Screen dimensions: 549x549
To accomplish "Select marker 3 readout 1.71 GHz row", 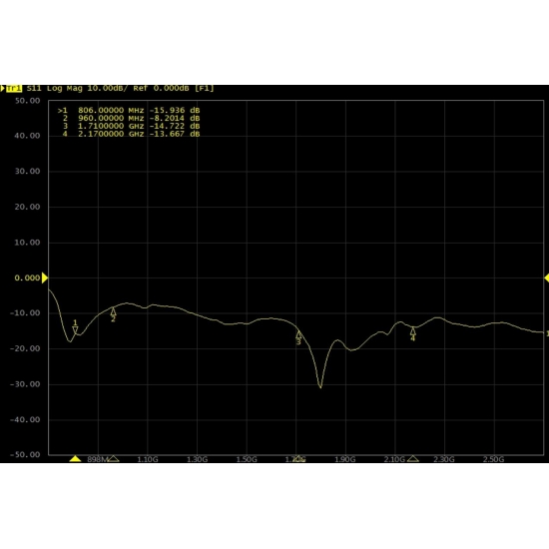I will coord(129,126).
